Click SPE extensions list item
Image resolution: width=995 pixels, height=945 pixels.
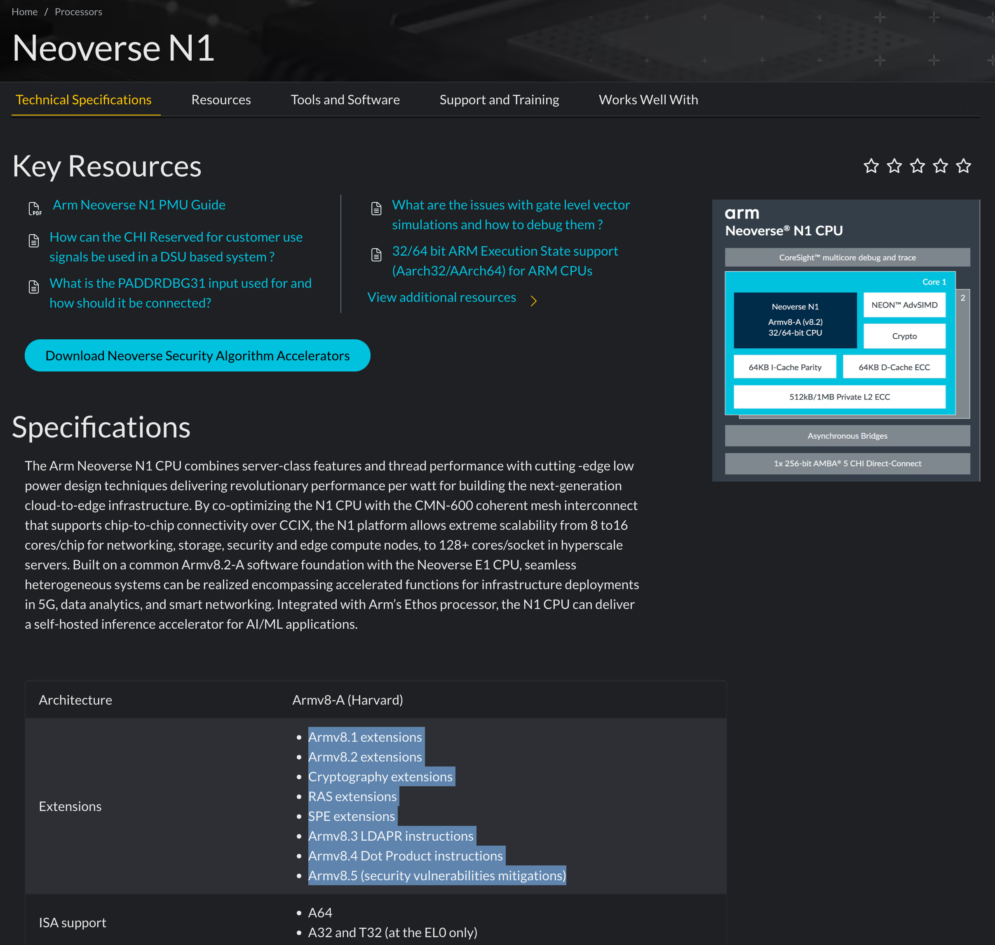pyautogui.click(x=352, y=816)
